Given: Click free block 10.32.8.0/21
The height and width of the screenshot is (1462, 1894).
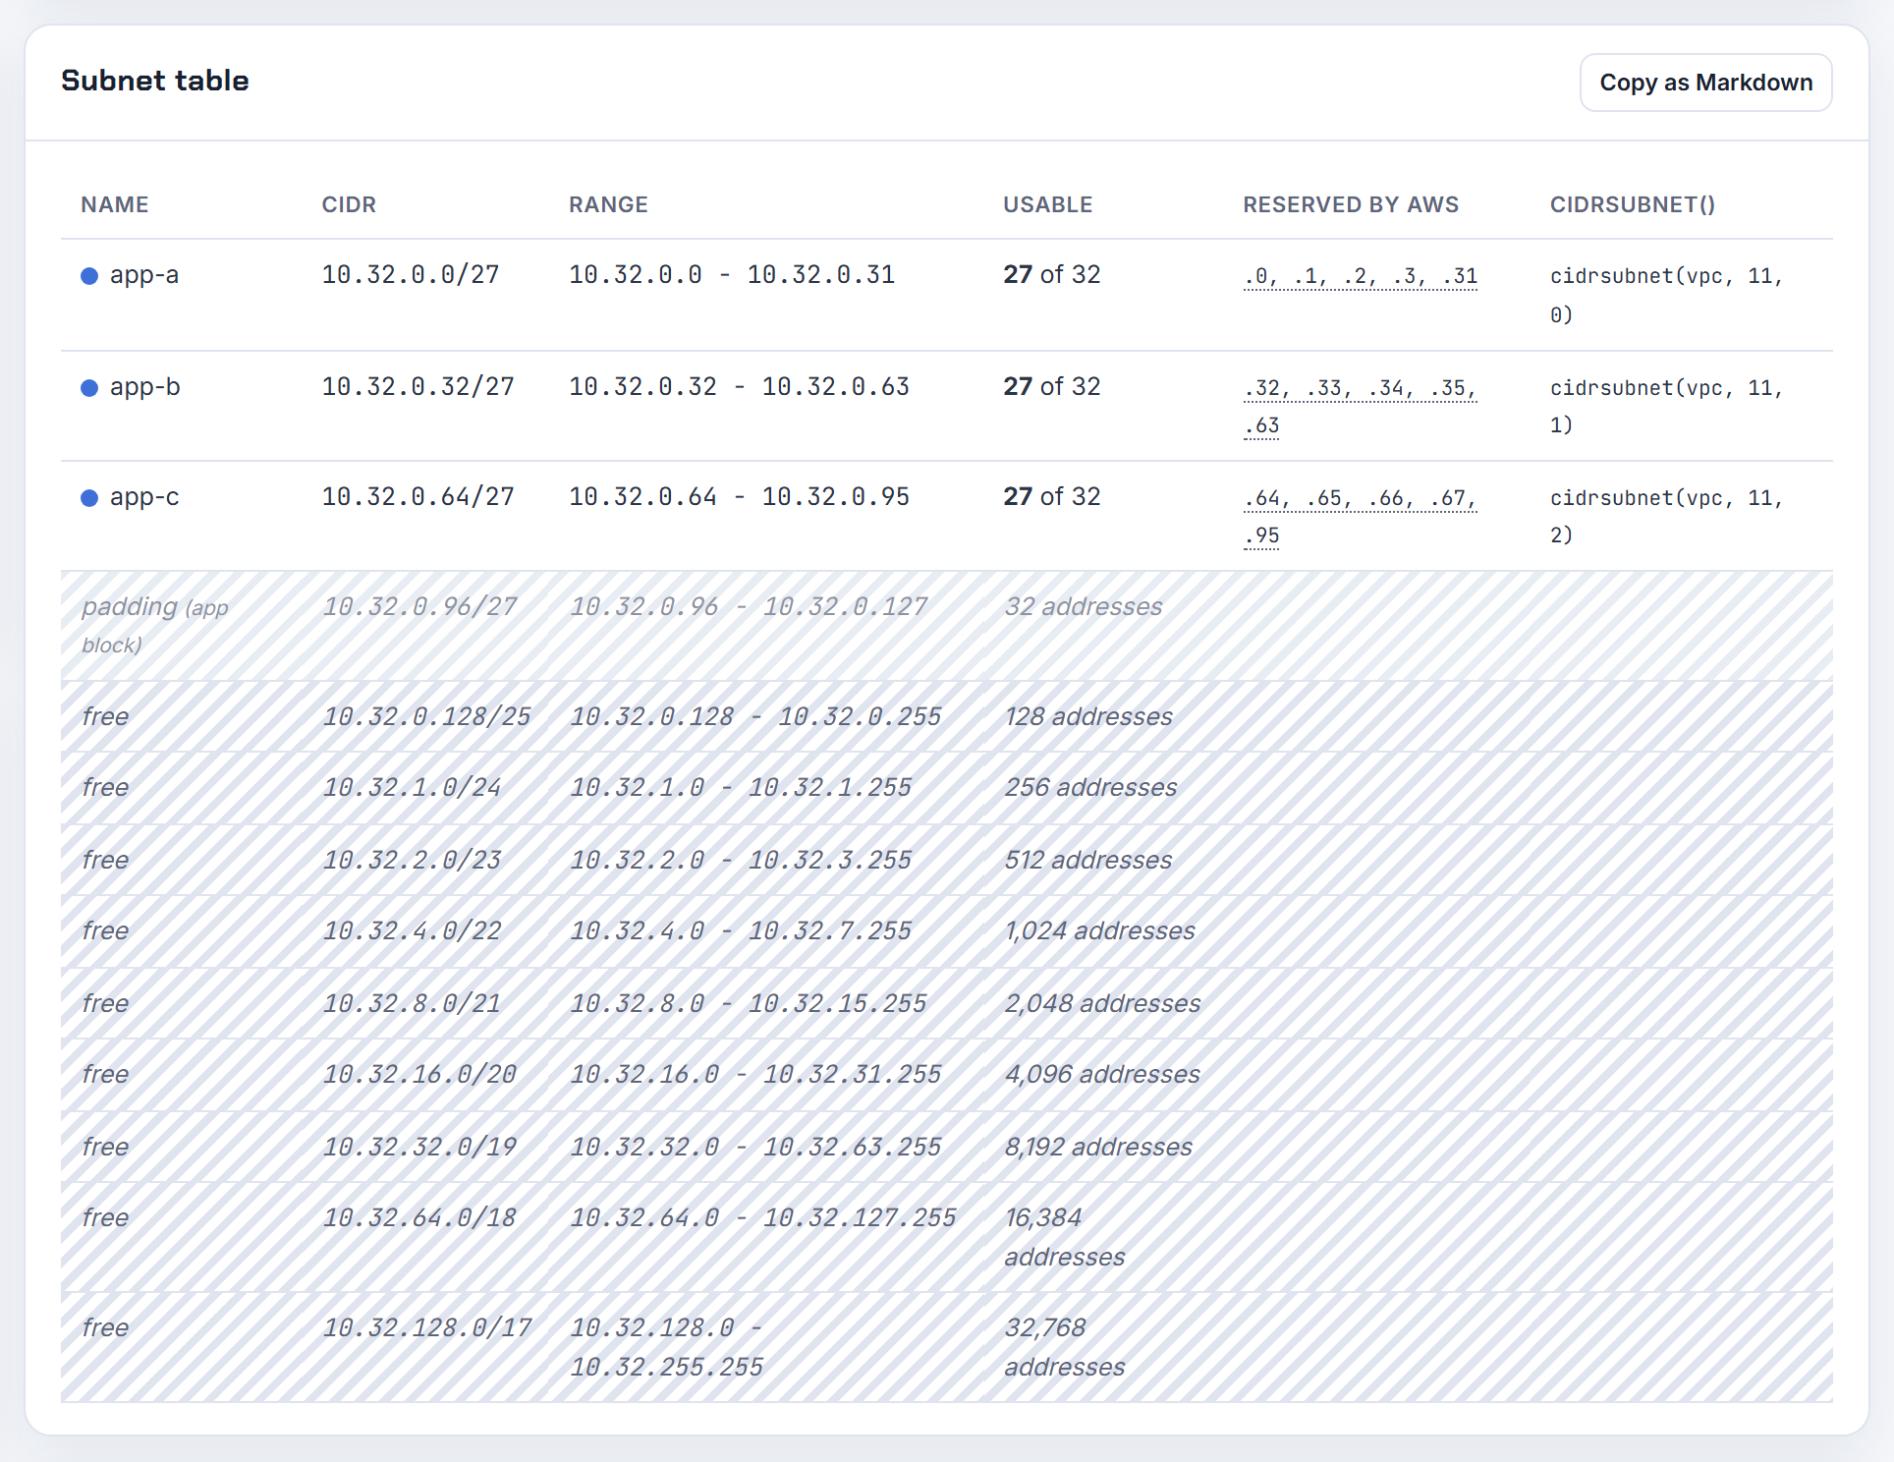Looking at the screenshot, I should tap(413, 1004).
